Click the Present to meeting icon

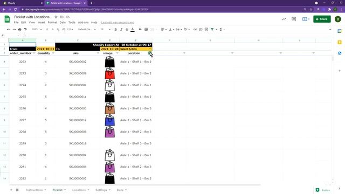coord(306,19)
